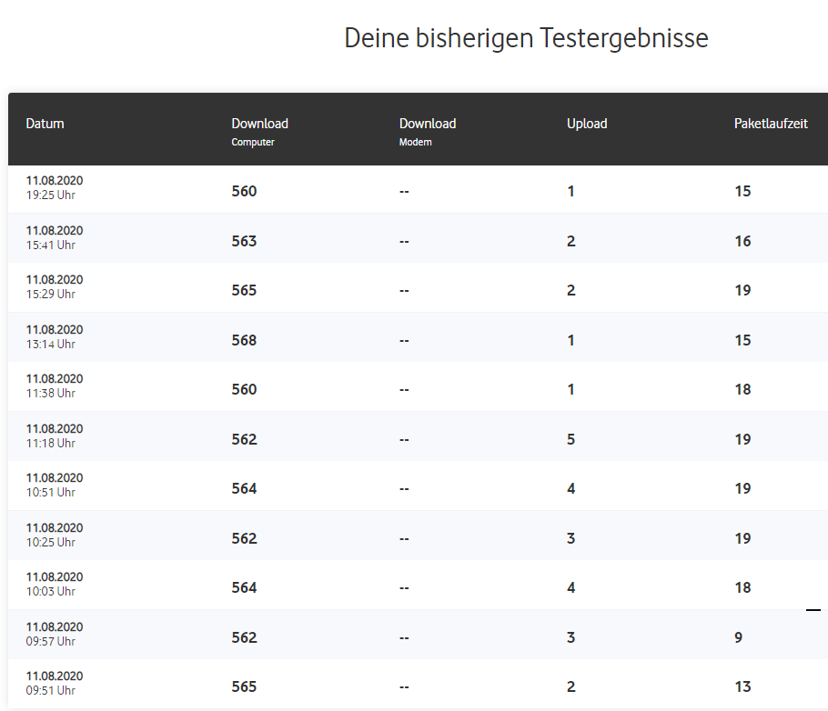
Task: Sort results by the Upload column header
Action: coord(586,124)
